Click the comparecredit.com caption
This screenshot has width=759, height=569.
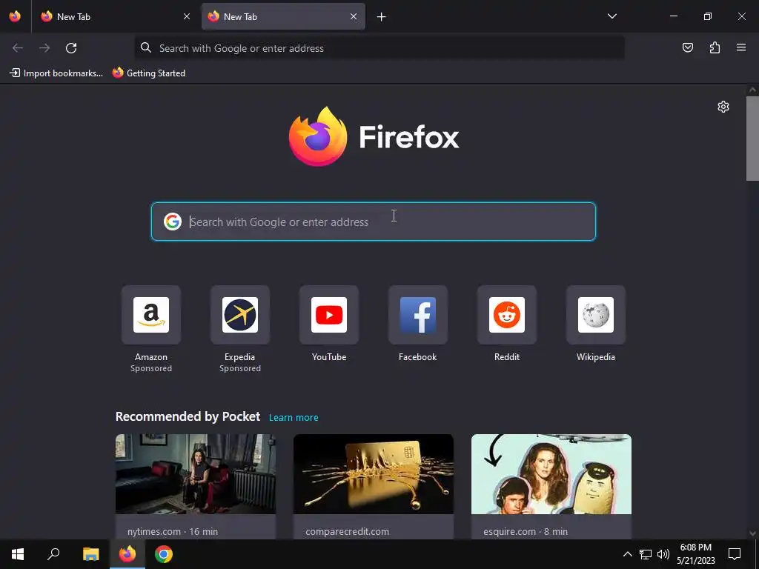[x=347, y=531]
